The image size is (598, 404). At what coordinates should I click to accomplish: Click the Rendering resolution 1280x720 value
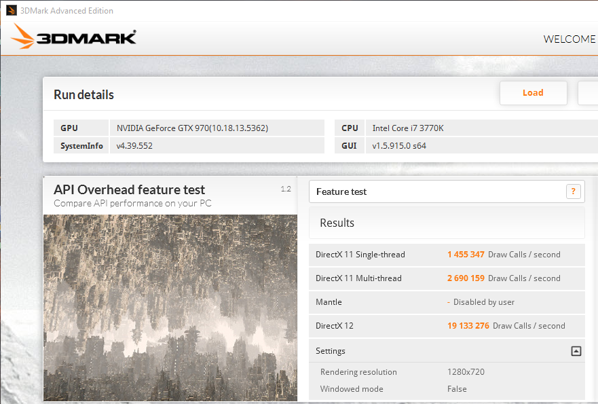(466, 371)
